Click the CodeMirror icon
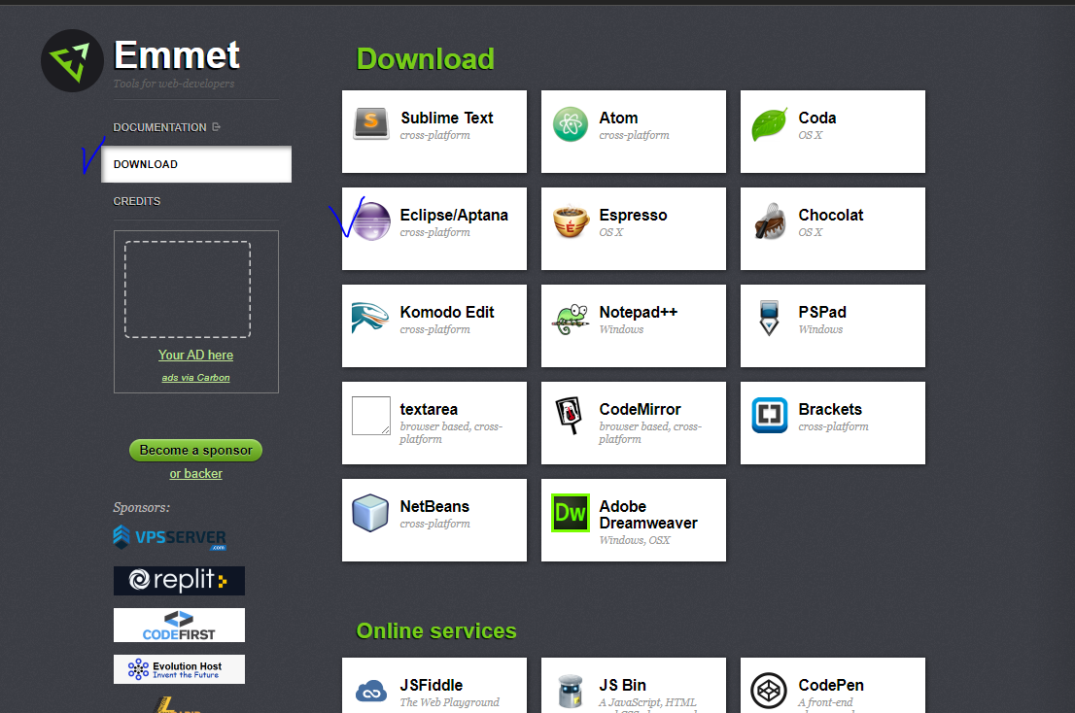Image resolution: width=1075 pixels, height=713 pixels. pyautogui.click(x=569, y=415)
